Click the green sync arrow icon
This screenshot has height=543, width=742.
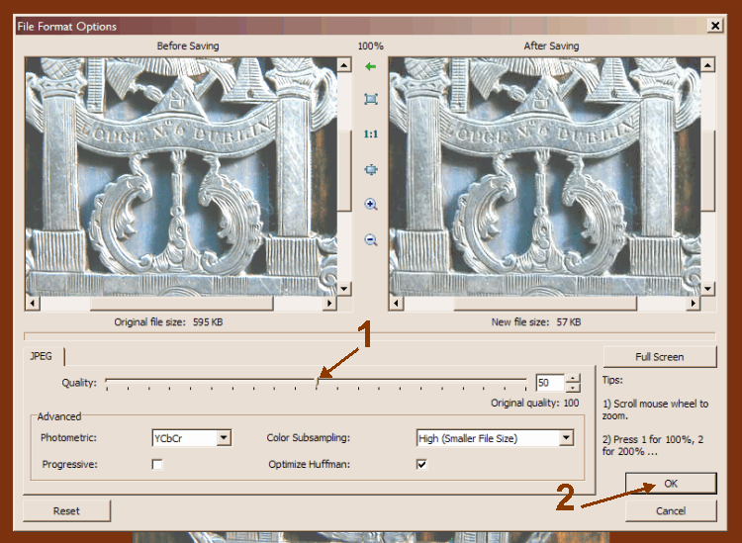(x=371, y=66)
